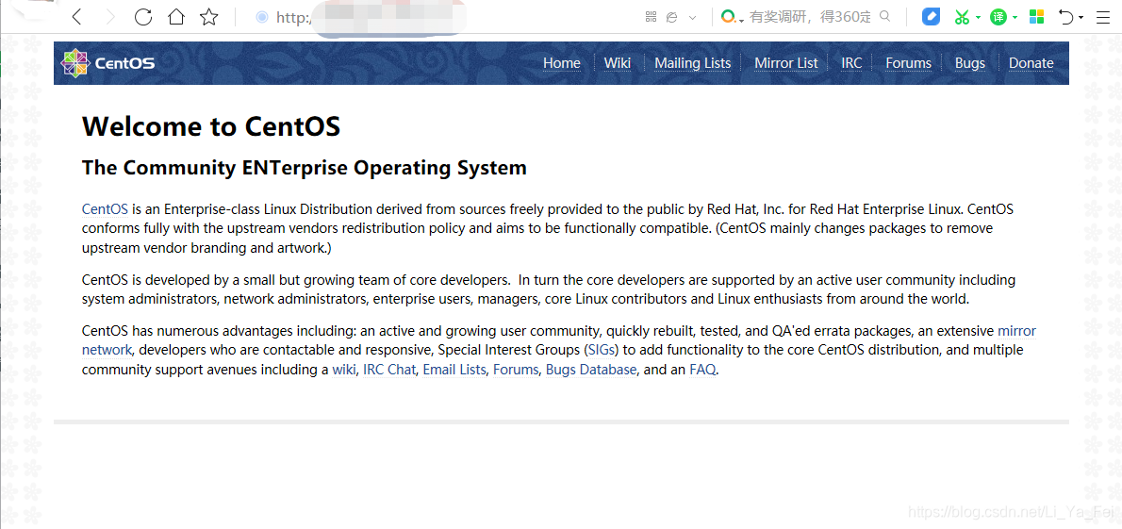
Task: Click the green translate extension icon
Action: pyautogui.click(x=998, y=17)
